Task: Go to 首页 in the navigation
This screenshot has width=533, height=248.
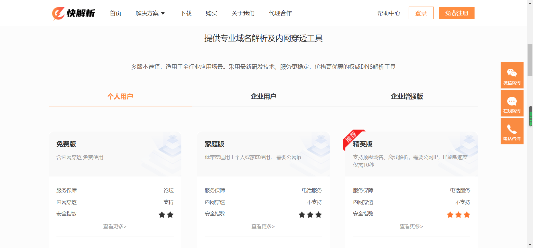Action: [115, 13]
